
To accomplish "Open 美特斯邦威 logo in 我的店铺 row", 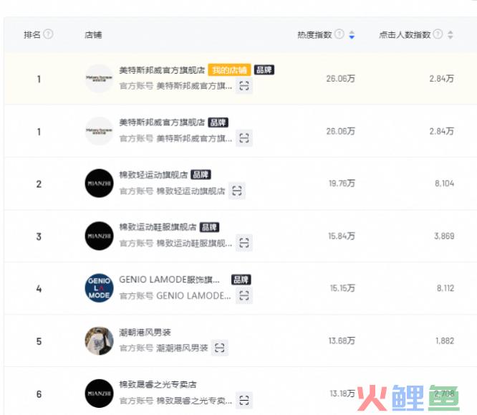I will 99,79.
